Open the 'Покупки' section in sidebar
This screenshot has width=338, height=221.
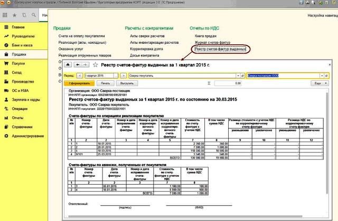(x=19, y=63)
